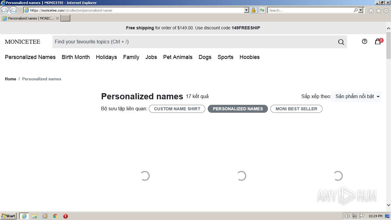
Task: Select PERSONALIZED NAMES collection pill
Action: pos(238,109)
